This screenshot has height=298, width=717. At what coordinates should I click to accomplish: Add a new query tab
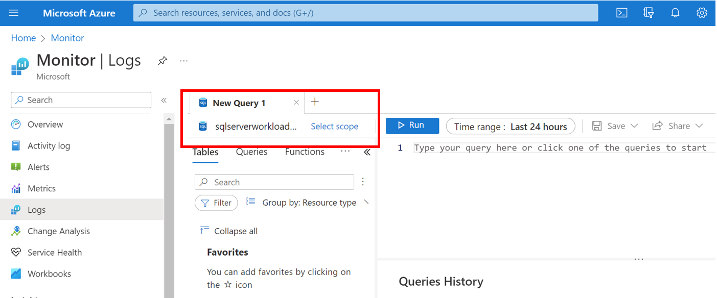315,102
